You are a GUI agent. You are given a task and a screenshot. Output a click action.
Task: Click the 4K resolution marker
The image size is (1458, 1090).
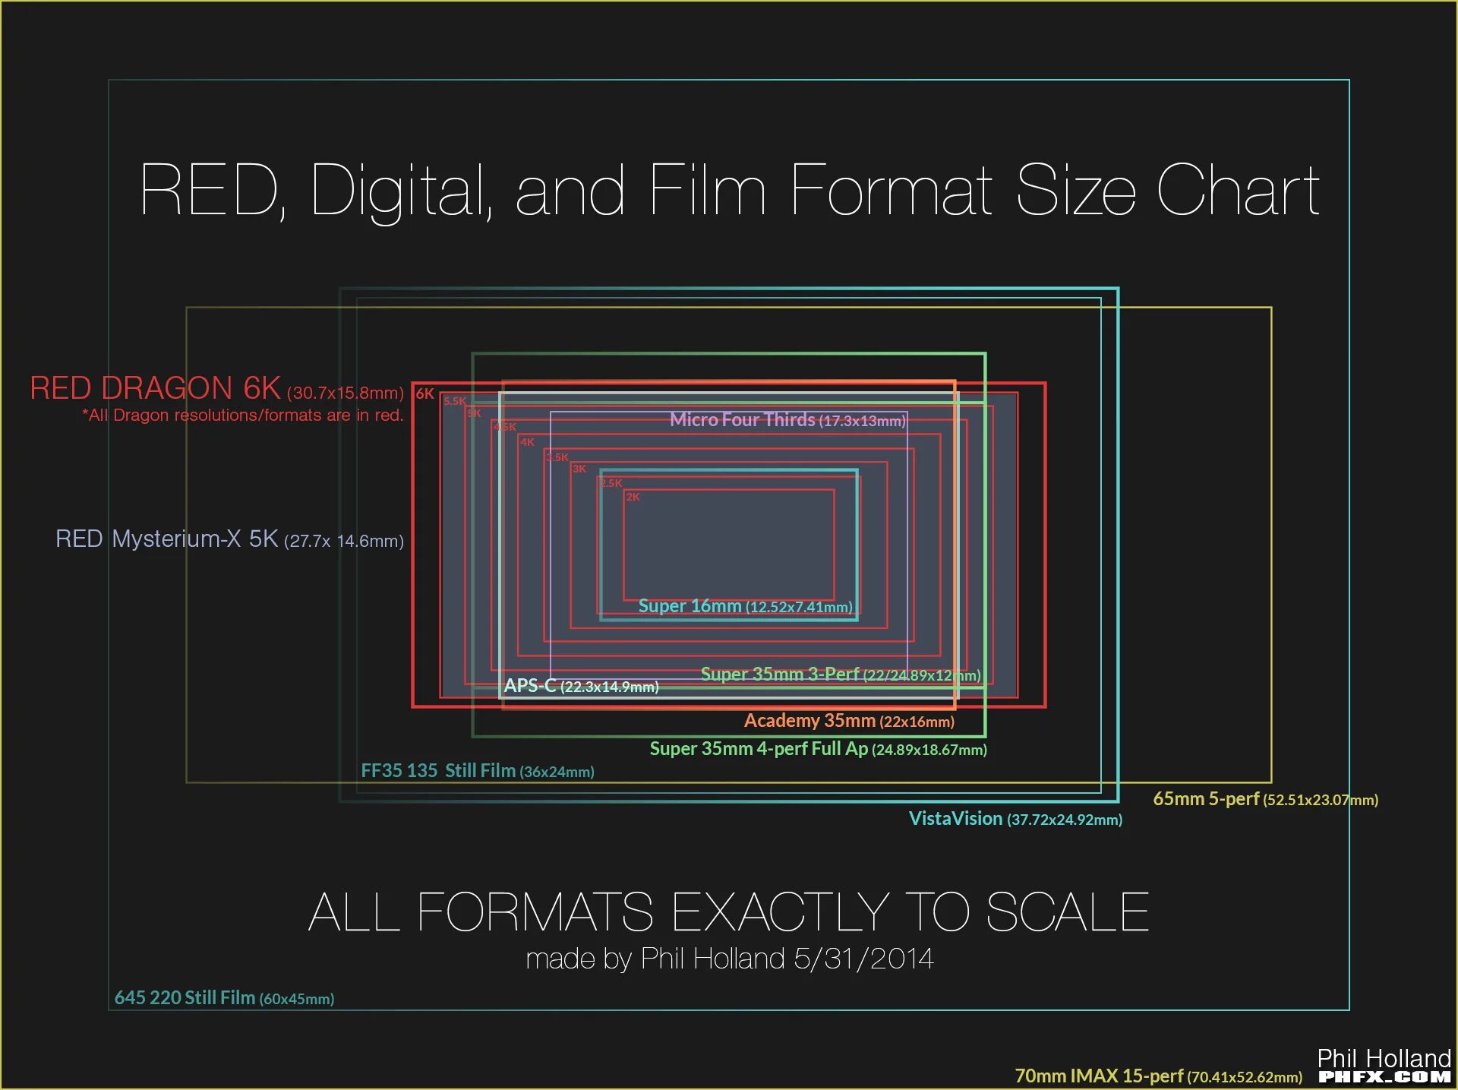[527, 442]
